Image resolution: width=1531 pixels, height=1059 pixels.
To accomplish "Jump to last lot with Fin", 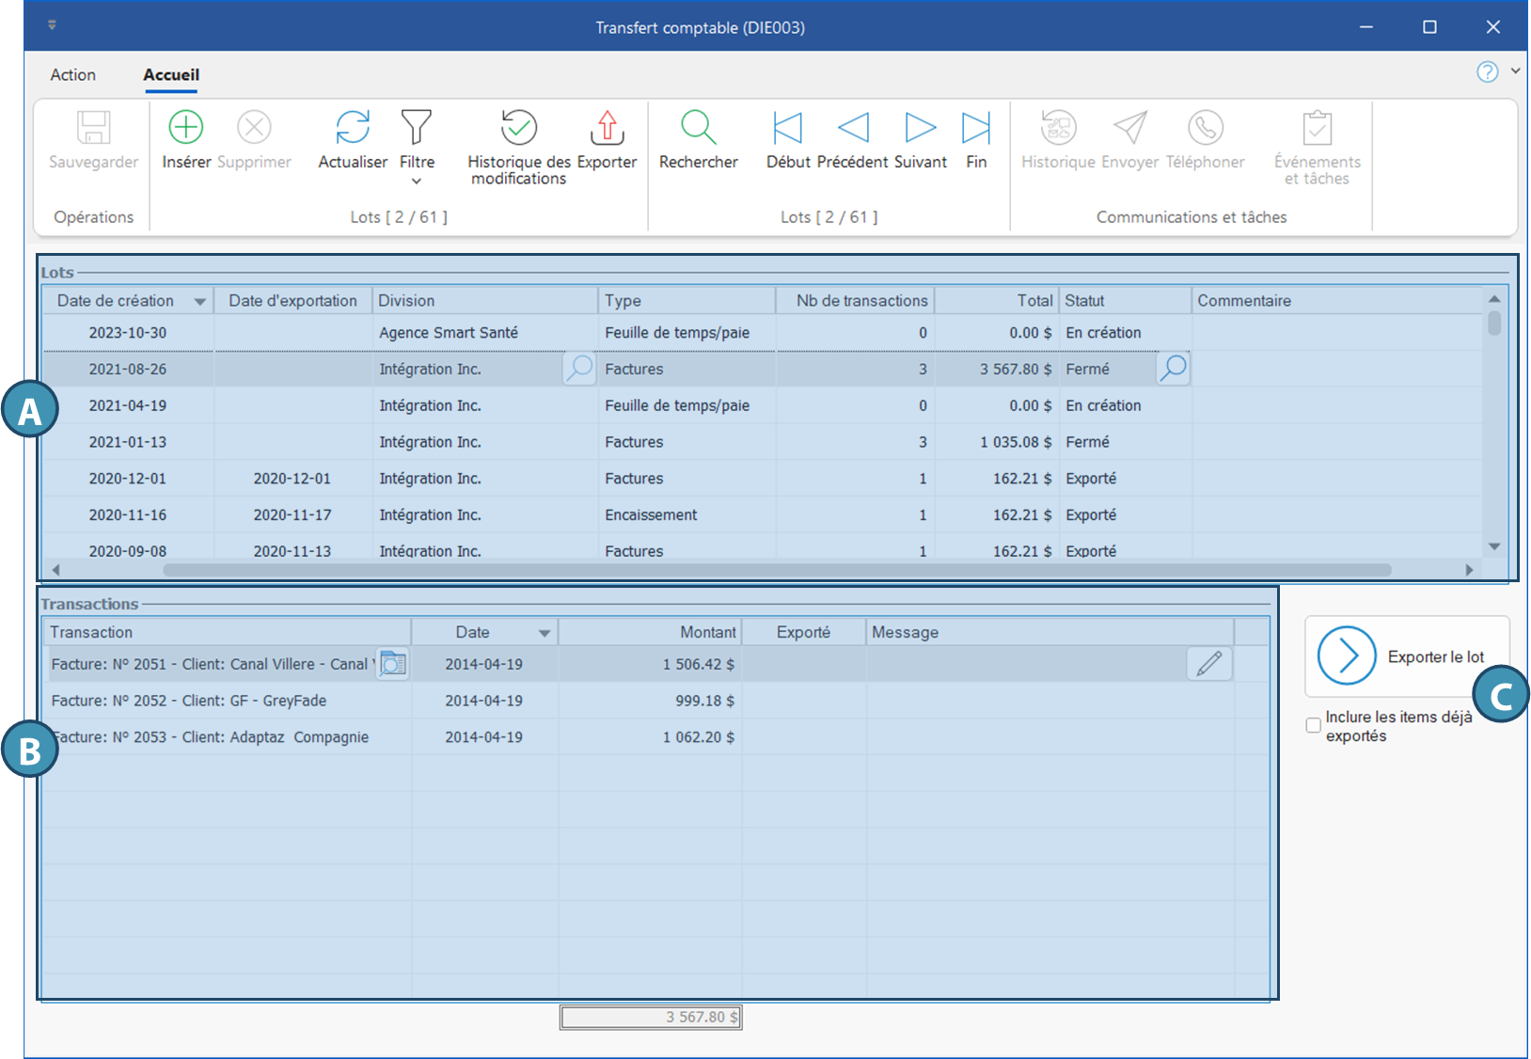I will point(976,127).
